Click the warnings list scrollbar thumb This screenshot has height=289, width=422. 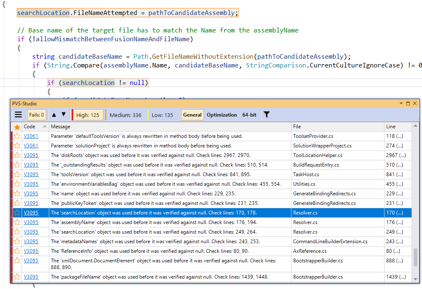coord(416,257)
